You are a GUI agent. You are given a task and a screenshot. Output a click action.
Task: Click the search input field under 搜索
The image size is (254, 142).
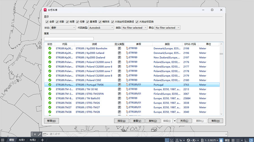[69, 39]
